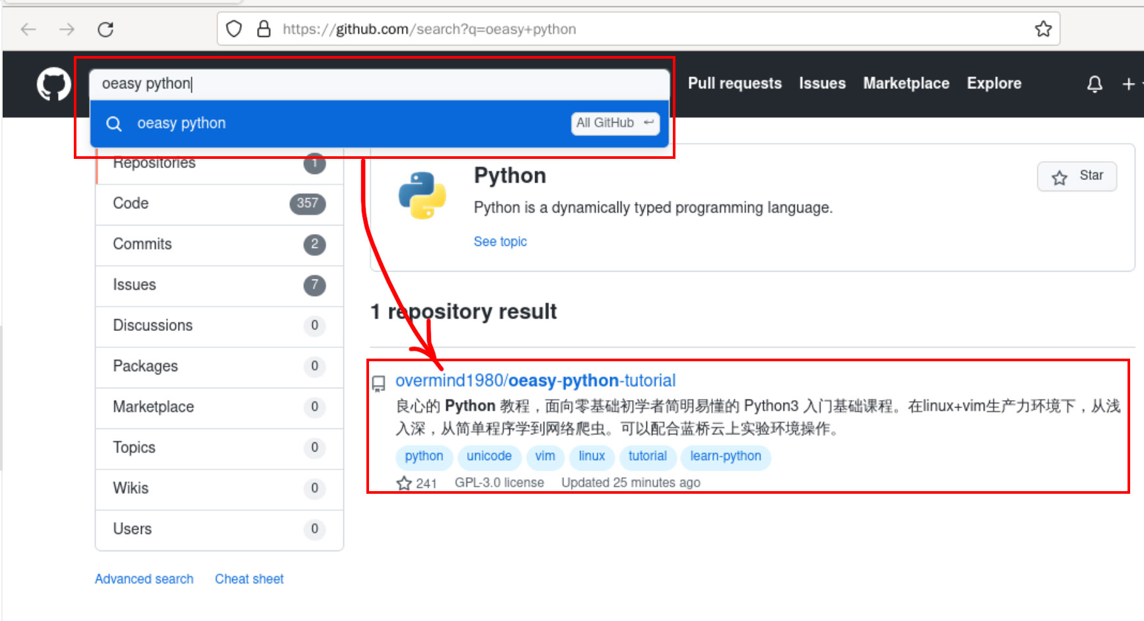Open Advanced search
The image size is (1144, 621).
[144, 579]
